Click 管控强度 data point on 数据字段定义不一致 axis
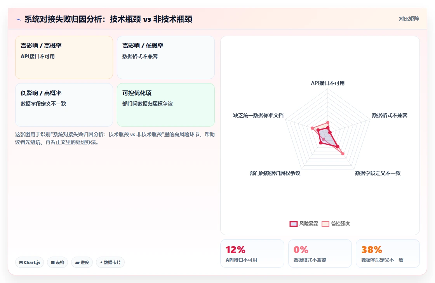The width and height of the screenshot is (435, 283). 343,154
